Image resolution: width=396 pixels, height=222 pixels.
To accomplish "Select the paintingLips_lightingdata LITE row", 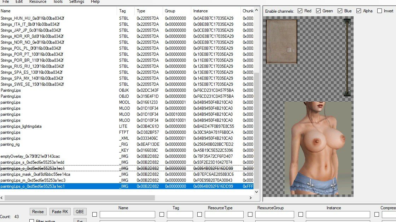I will coord(127,126).
